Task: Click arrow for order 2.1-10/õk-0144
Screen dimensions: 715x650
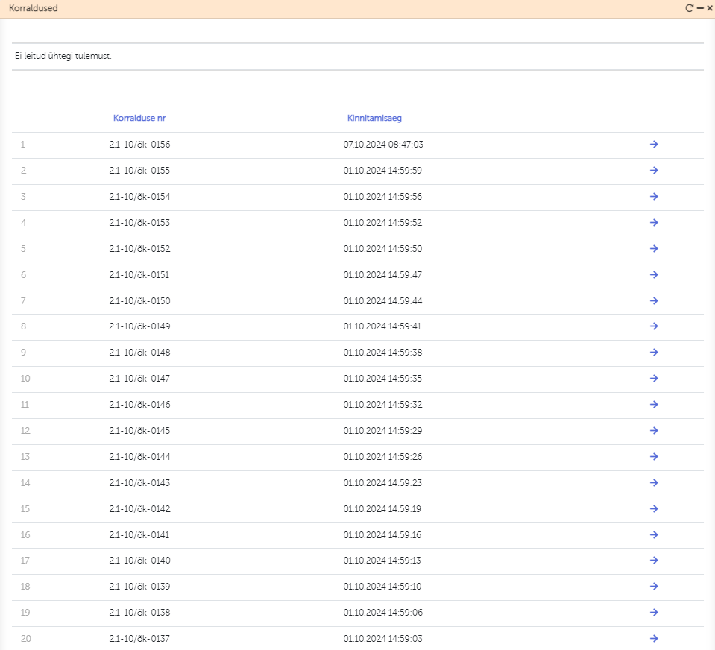Action: (x=654, y=457)
